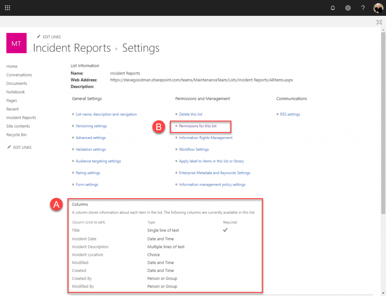
Task: Edit the Created By column
Action: click(x=82, y=278)
